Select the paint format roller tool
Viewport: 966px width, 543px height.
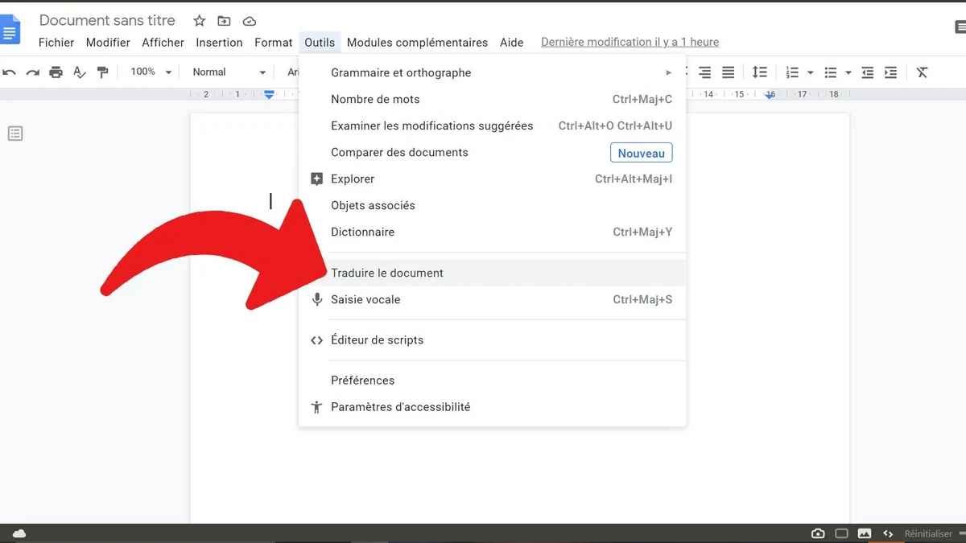102,72
